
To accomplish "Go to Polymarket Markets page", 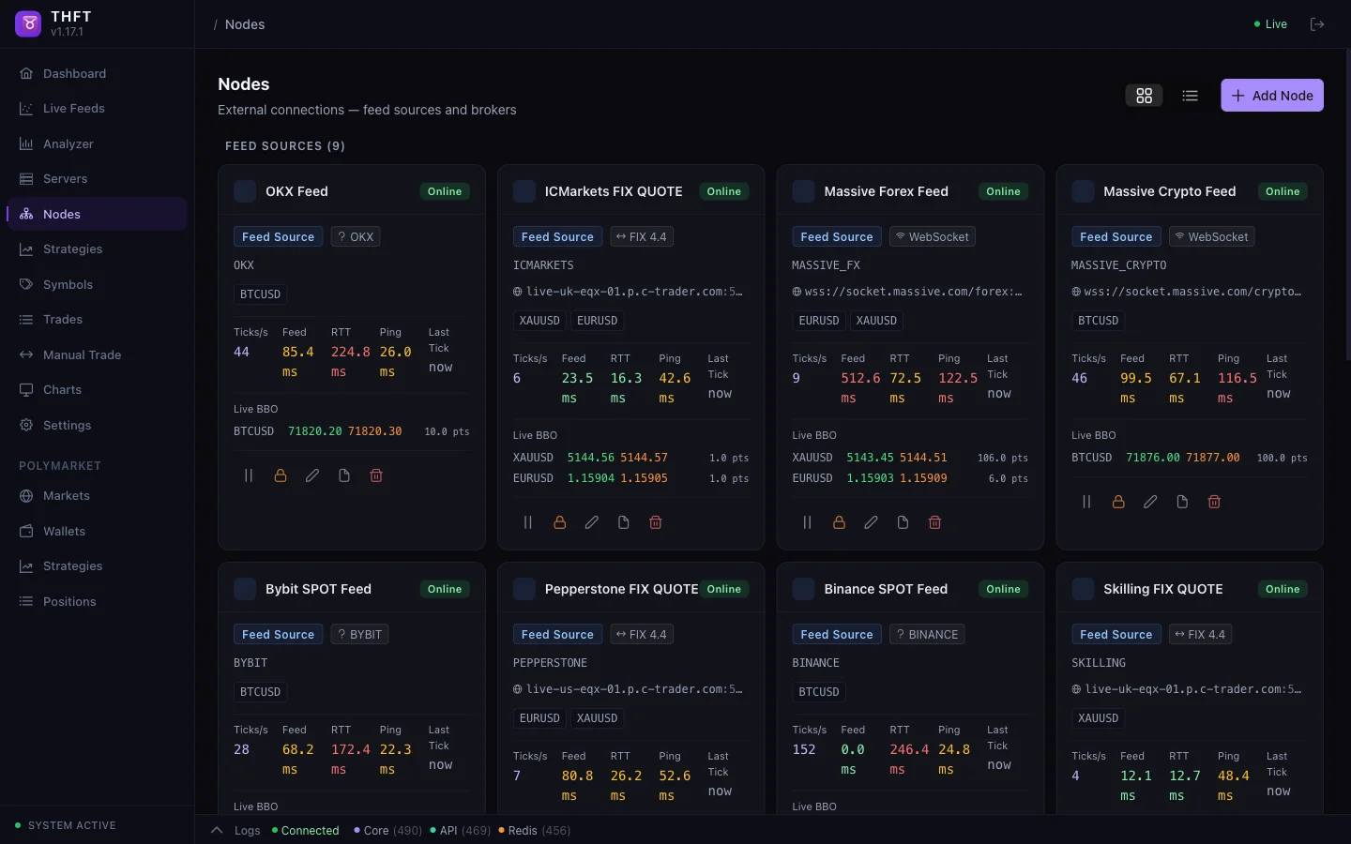I will click(x=67, y=495).
